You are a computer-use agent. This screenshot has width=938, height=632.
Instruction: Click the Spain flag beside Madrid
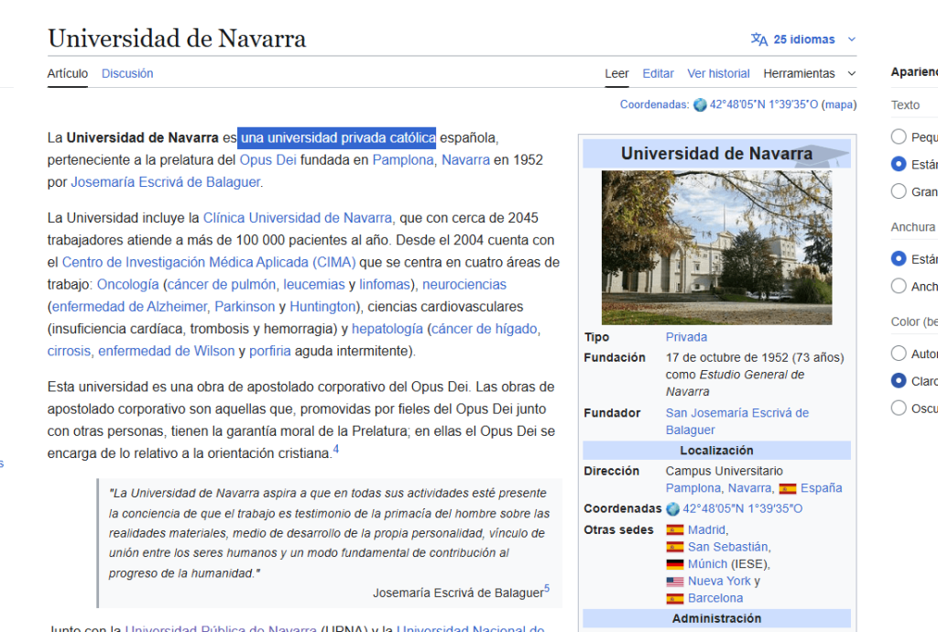click(x=675, y=529)
